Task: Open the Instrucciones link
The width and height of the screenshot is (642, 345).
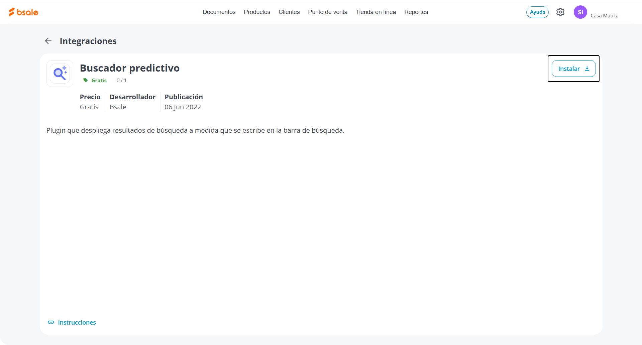Action: [77, 322]
